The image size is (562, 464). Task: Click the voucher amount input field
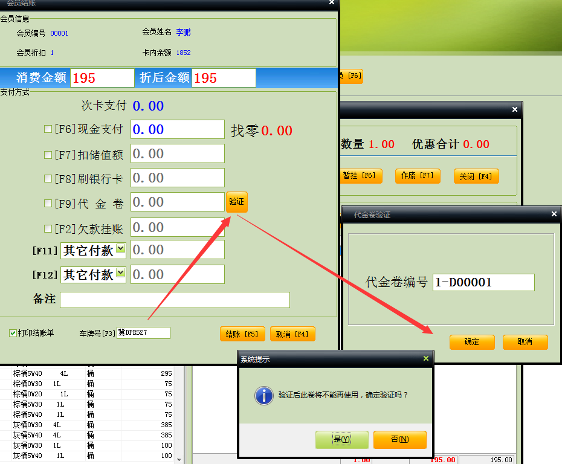pos(178,202)
